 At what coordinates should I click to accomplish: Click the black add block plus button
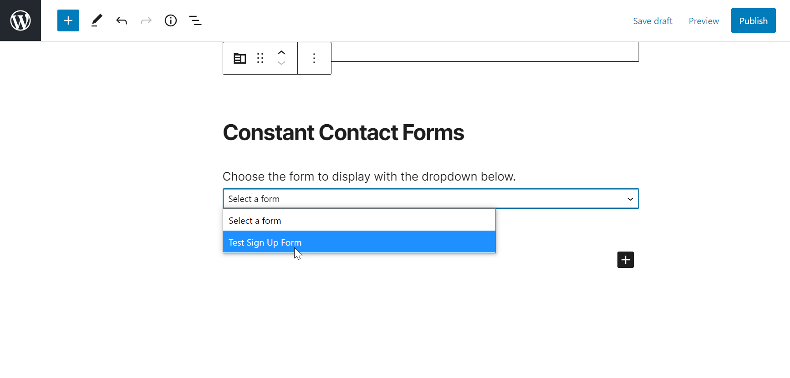[x=625, y=259]
